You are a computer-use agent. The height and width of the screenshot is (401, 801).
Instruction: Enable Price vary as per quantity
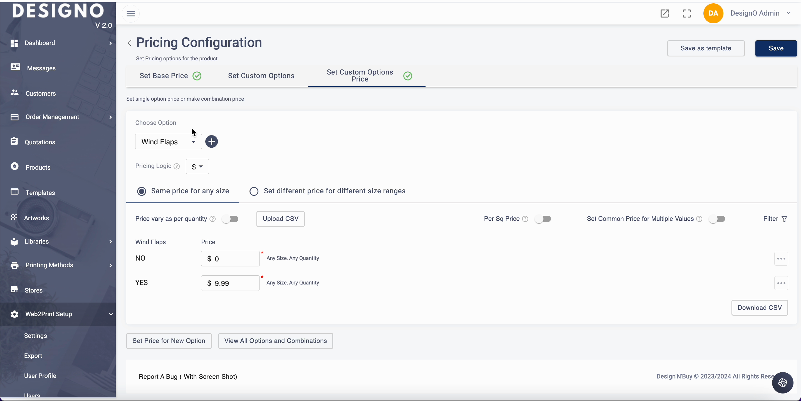tap(230, 219)
